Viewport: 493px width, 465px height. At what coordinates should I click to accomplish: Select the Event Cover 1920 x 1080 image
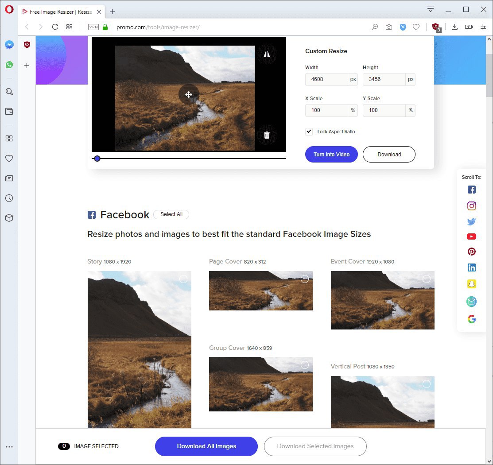point(427,279)
